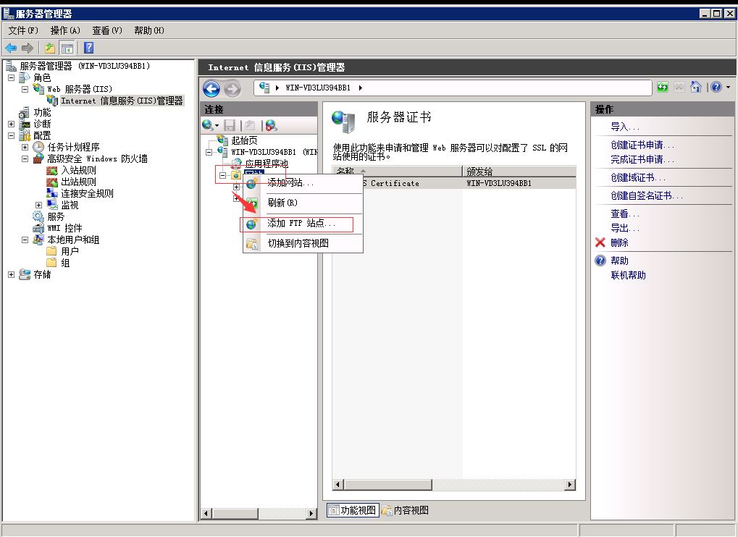Click the round gray IIS forward button
738x537 pixels.
232,88
